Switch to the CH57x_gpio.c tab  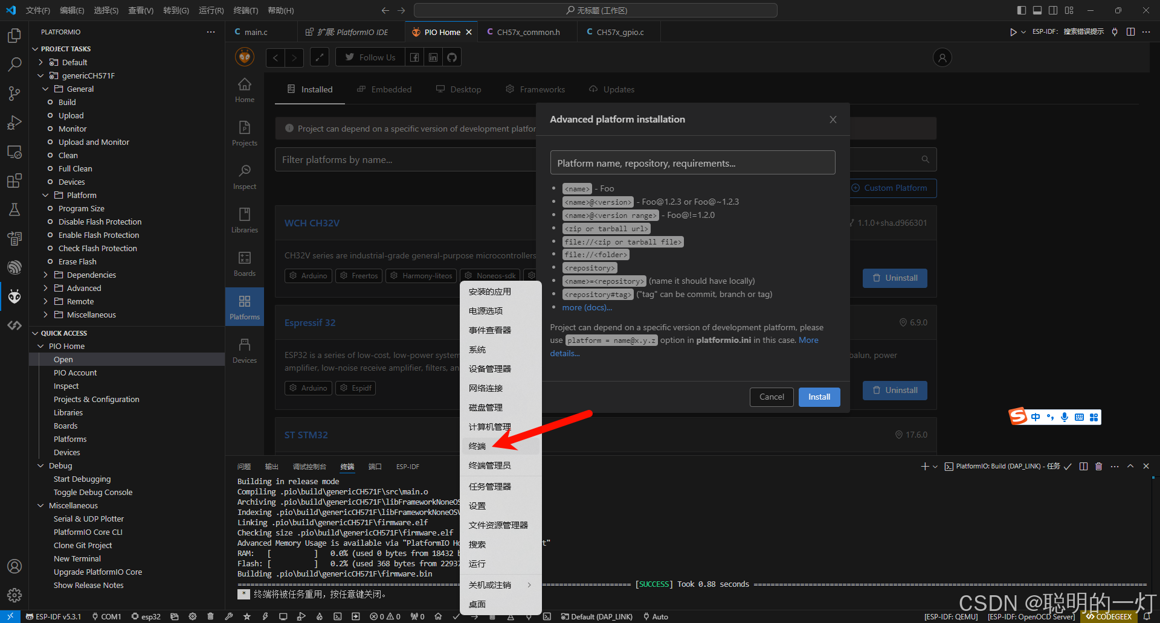617,31
